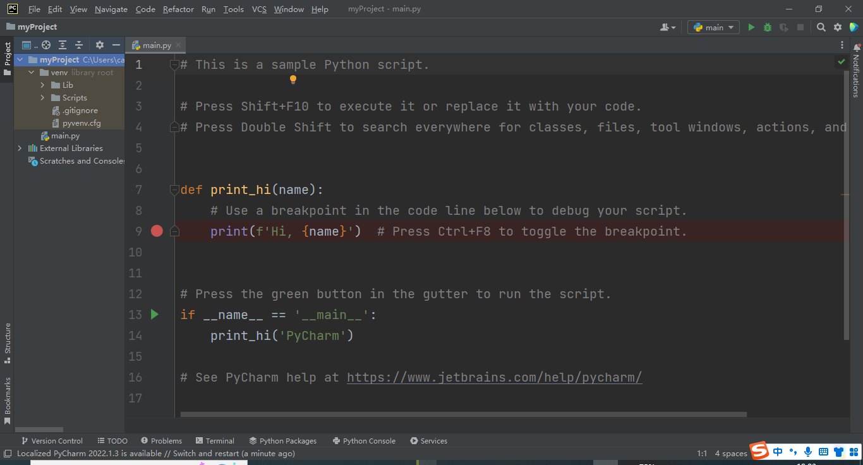Open the Tools menu
Image resolution: width=863 pixels, height=465 pixels.
234,9
